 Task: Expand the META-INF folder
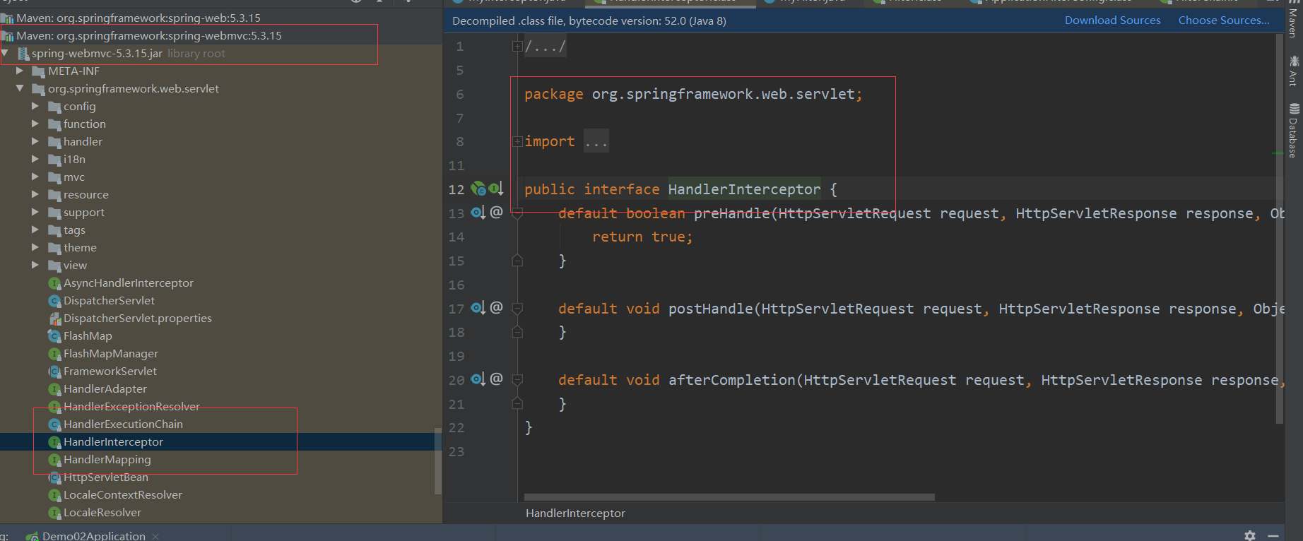point(20,71)
